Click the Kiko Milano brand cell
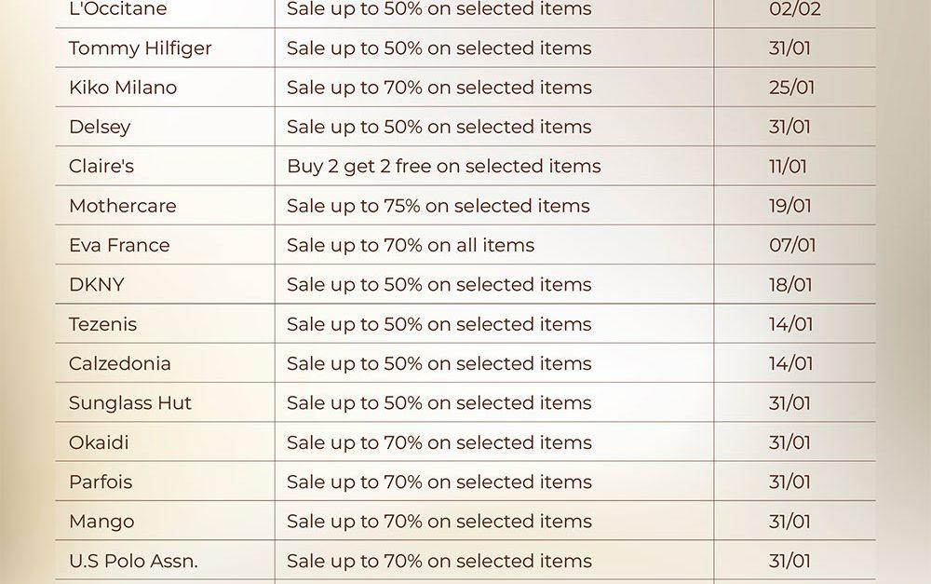The image size is (931, 584). (123, 88)
